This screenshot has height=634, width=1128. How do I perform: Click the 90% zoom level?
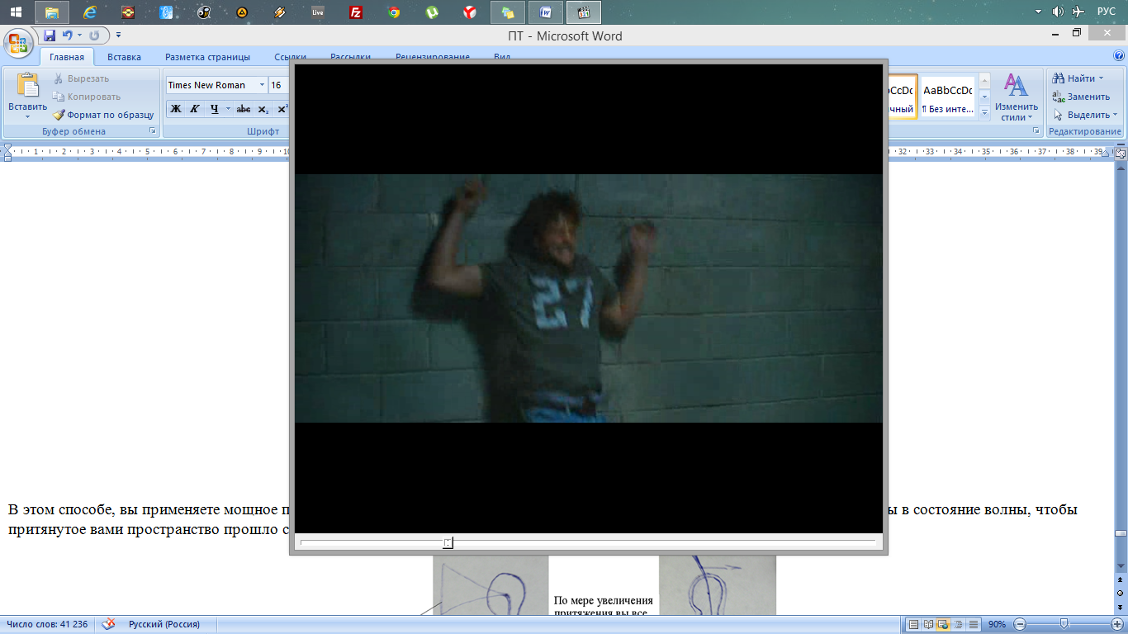click(x=997, y=625)
